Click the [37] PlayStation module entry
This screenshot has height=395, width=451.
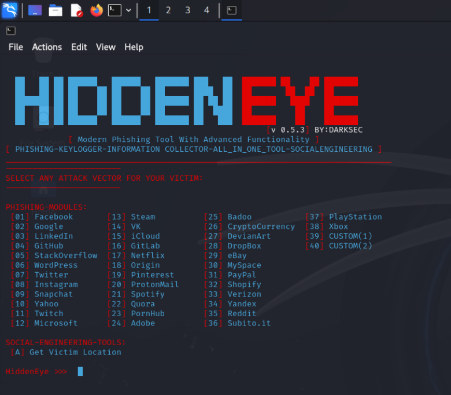[x=343, y=217]
